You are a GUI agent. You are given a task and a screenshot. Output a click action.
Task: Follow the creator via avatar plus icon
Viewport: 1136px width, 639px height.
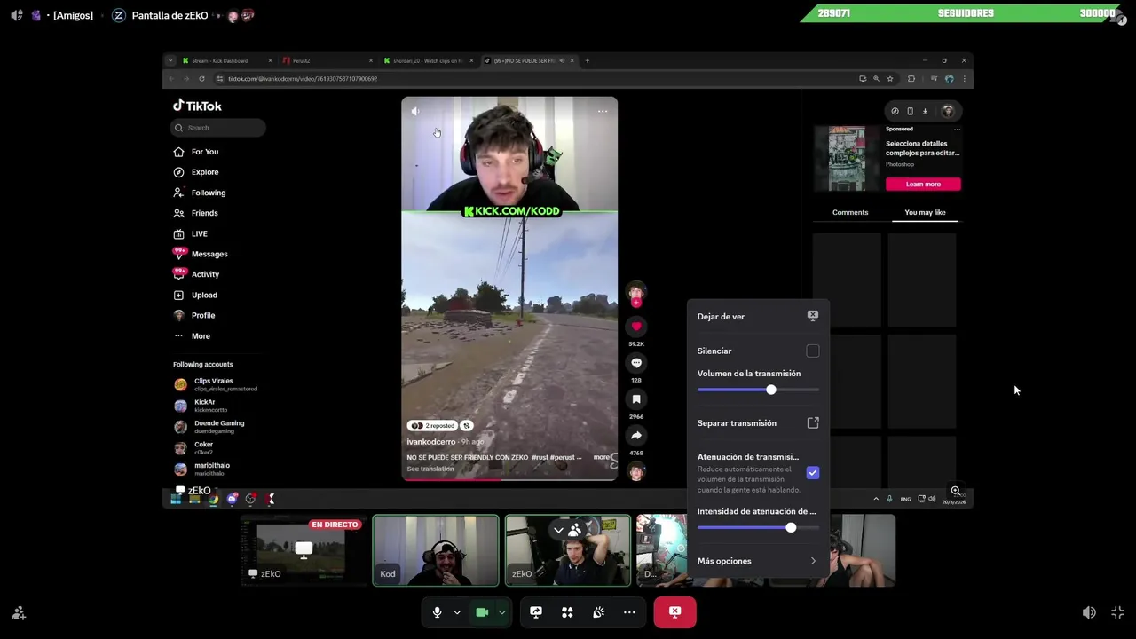(x=636, y=303)
